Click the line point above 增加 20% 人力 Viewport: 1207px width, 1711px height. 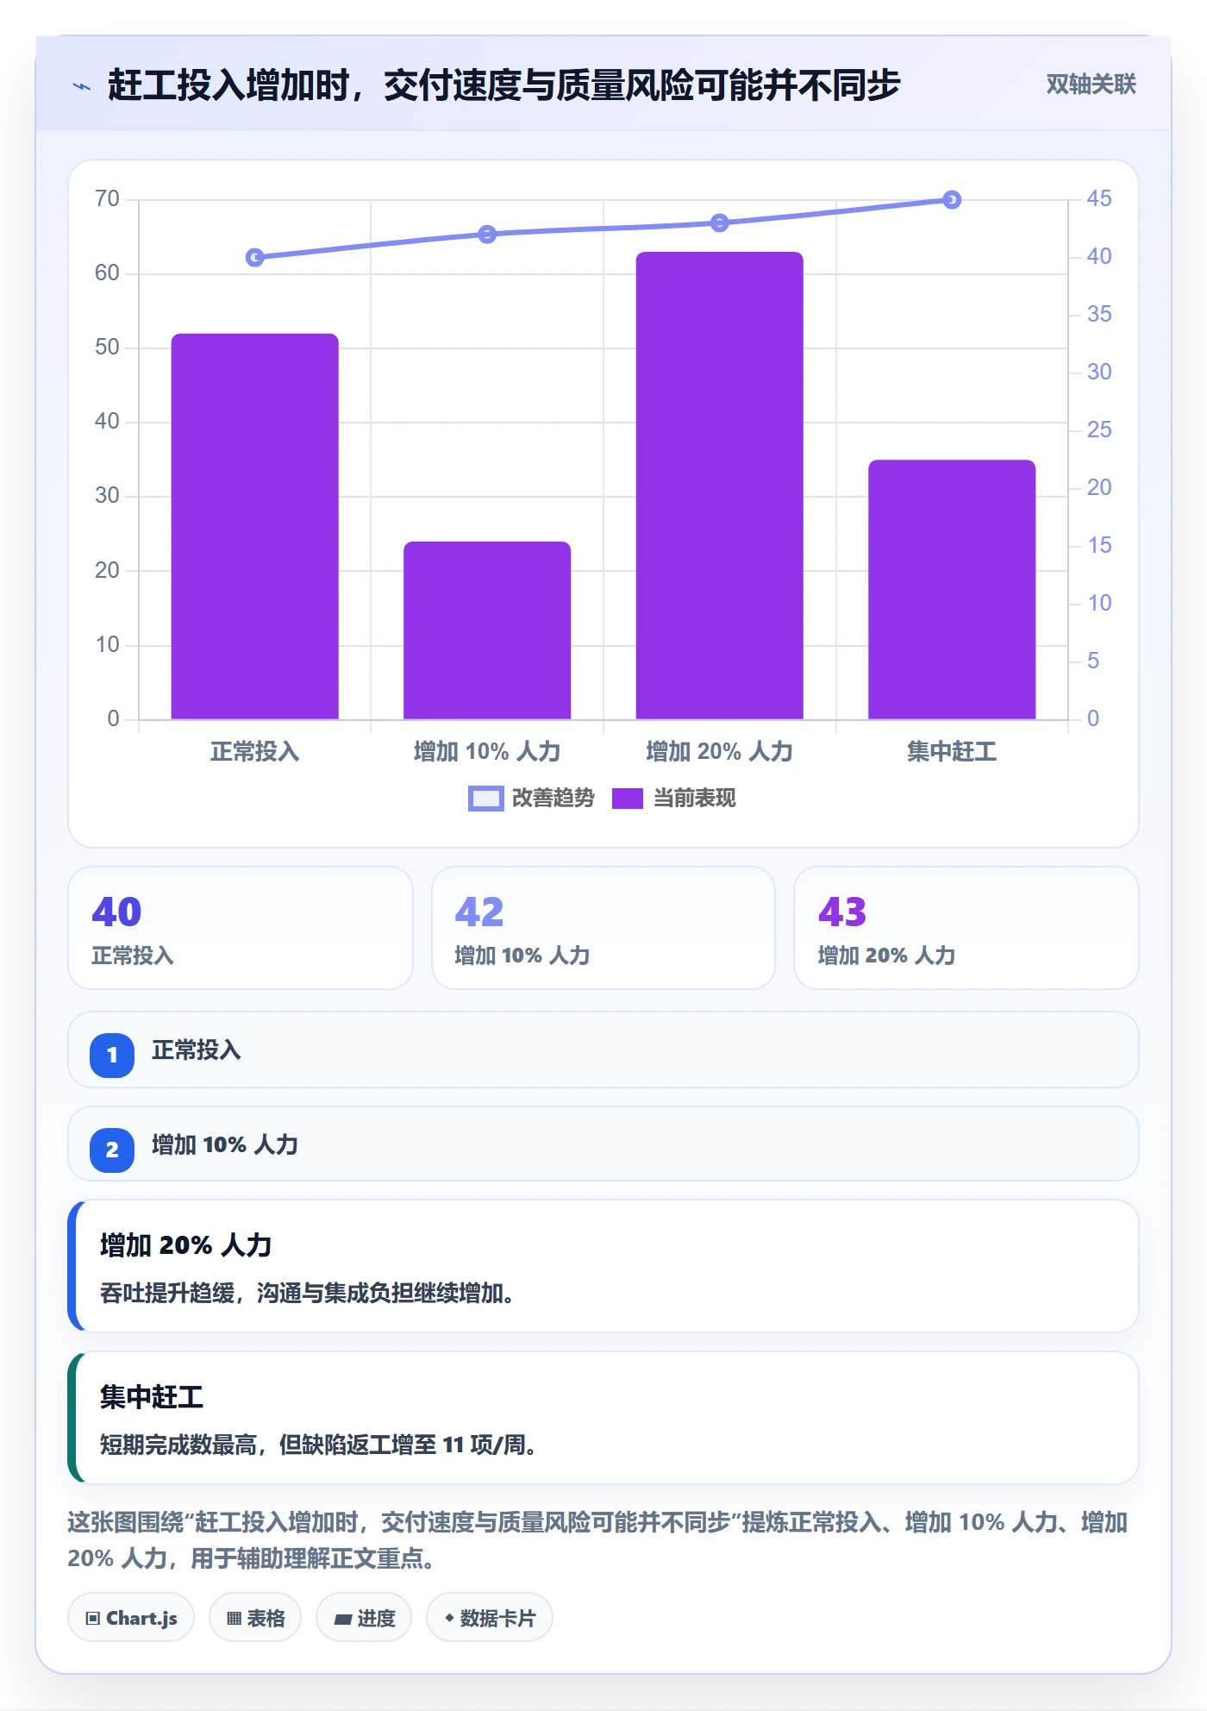tap(720, 223)
